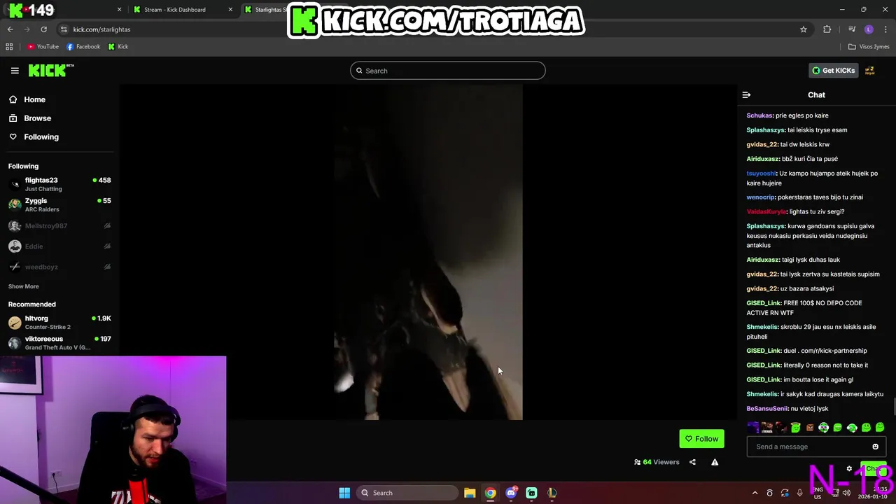Open Windows Start menu
Screen dimensions: 896x504
[344, 493]
